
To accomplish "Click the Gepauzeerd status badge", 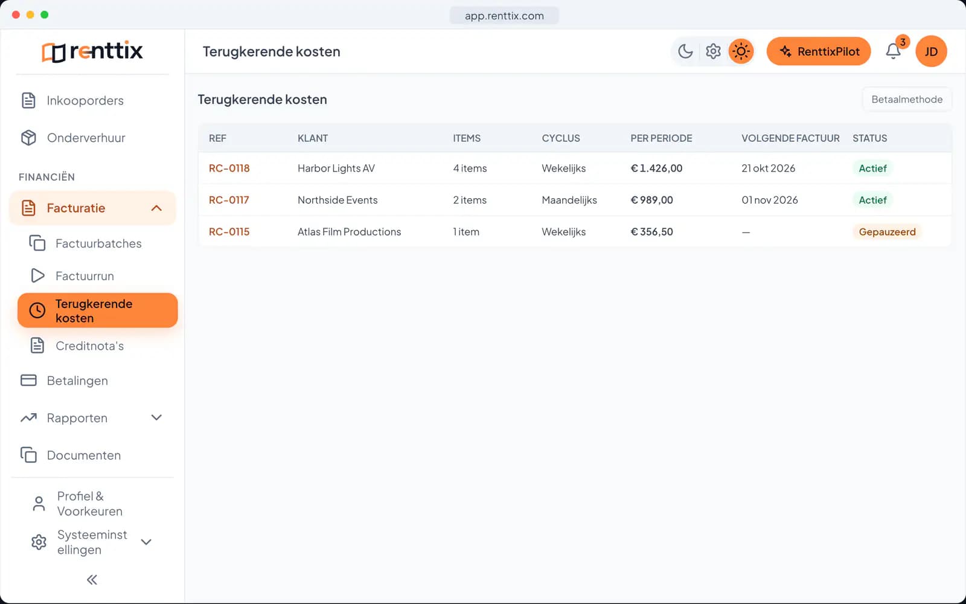I will 887,232.
